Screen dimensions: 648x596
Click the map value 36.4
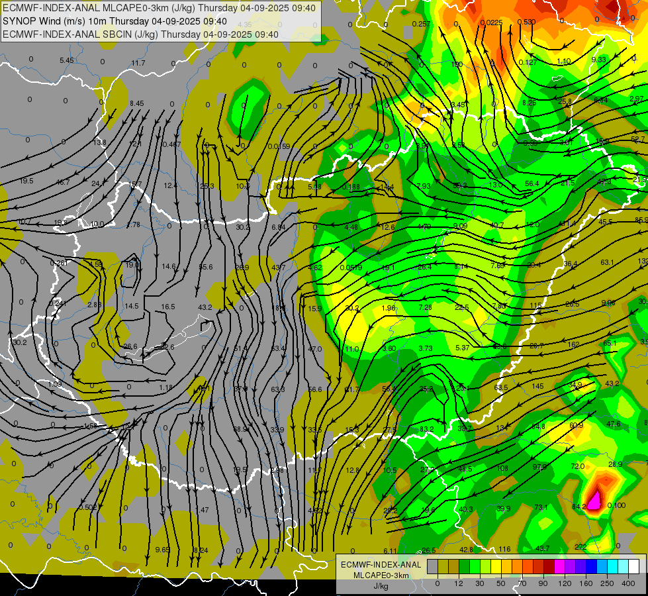pos(571,264)
